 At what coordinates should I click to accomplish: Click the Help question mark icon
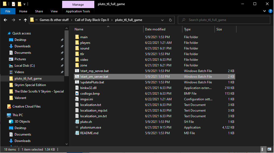click(x=270, y=11)
